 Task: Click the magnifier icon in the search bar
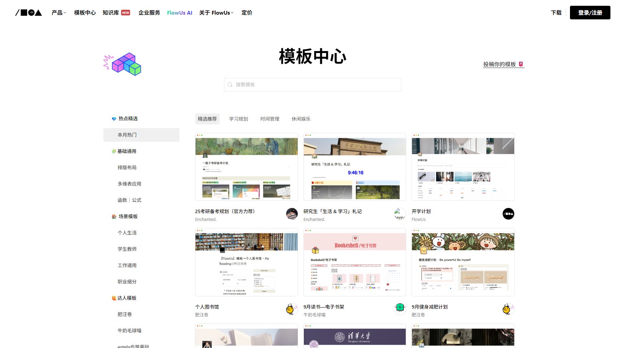coord(230,85)
